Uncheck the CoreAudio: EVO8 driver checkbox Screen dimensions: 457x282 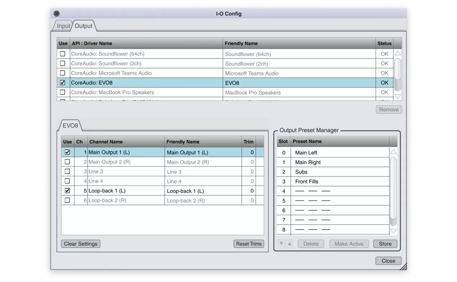[63, 83]
